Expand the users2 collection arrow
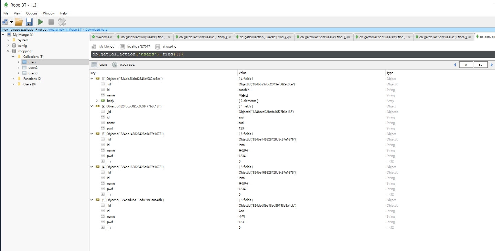Screen dimensions: 495x251 [x=19, y=68]
